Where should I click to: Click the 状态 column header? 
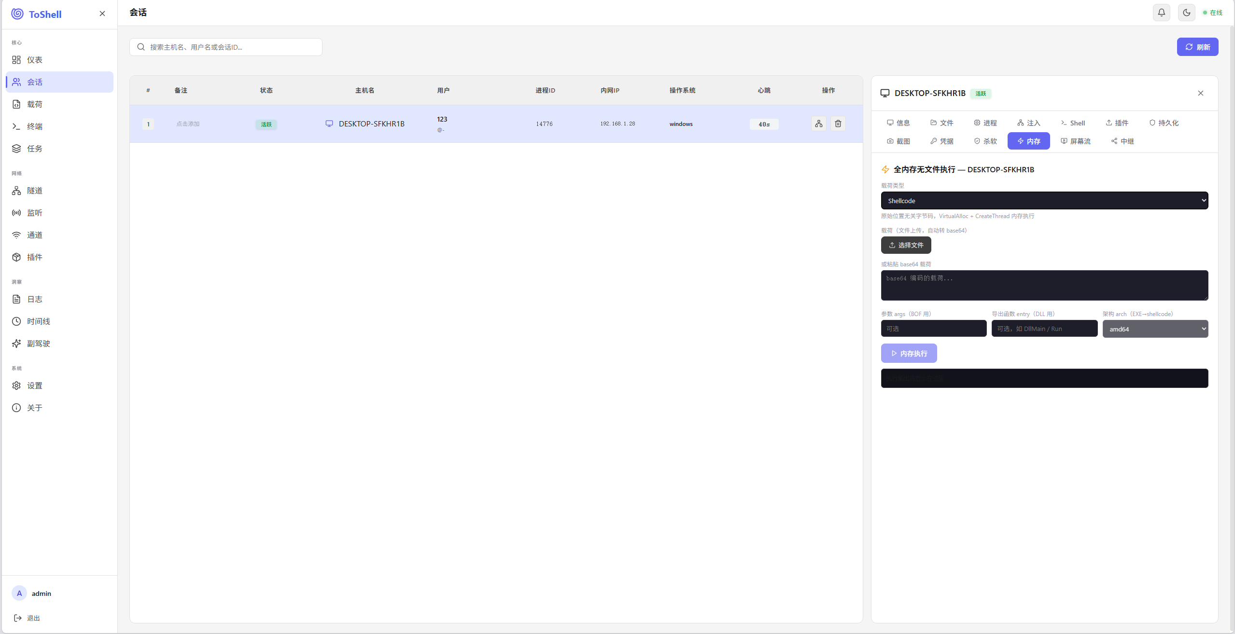pyautogui.click(x=267, y=90)
